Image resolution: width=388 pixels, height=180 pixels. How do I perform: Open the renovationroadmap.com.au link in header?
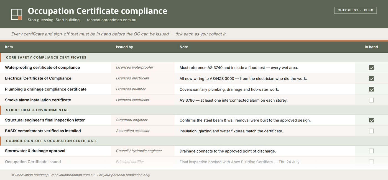(x=111, y=20)
